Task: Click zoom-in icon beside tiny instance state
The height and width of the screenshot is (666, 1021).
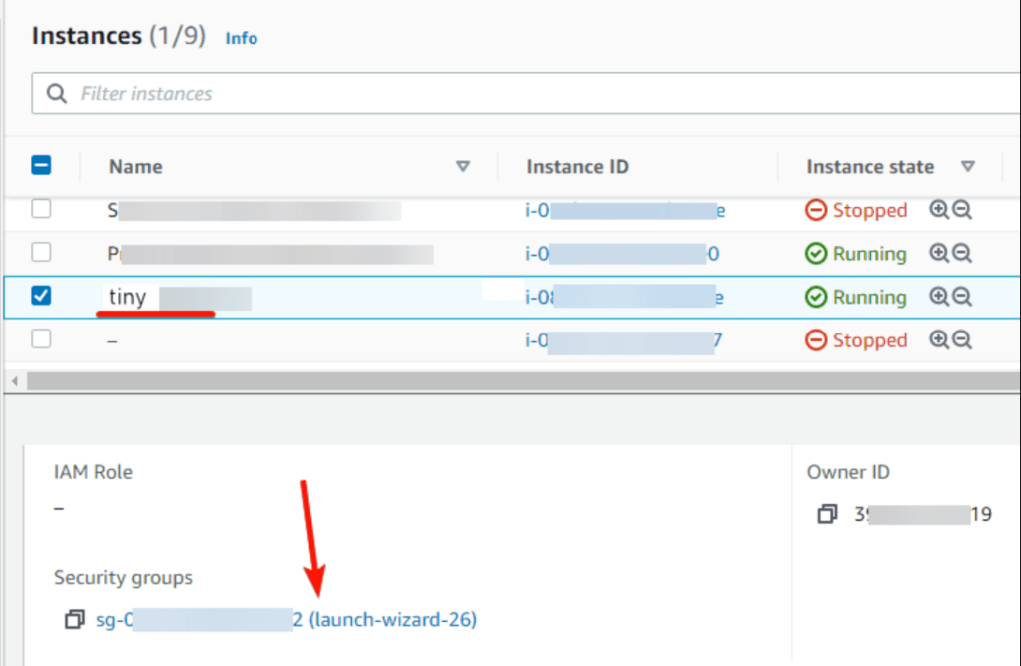Action: tap(938, 297)
